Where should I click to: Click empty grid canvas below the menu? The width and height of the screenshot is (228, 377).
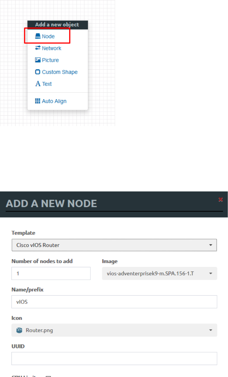pyautogui.click(x=57, y=119)
